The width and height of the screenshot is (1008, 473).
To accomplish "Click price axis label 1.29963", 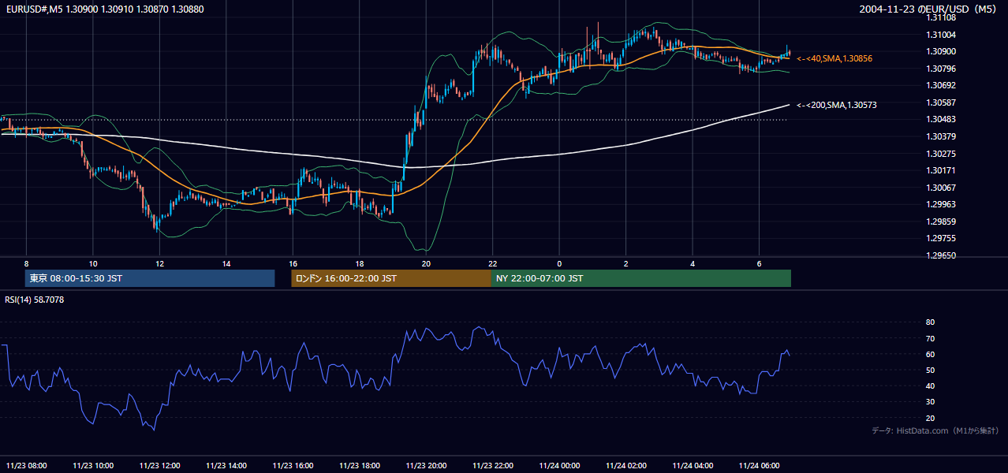I will (x=942, y=204).
